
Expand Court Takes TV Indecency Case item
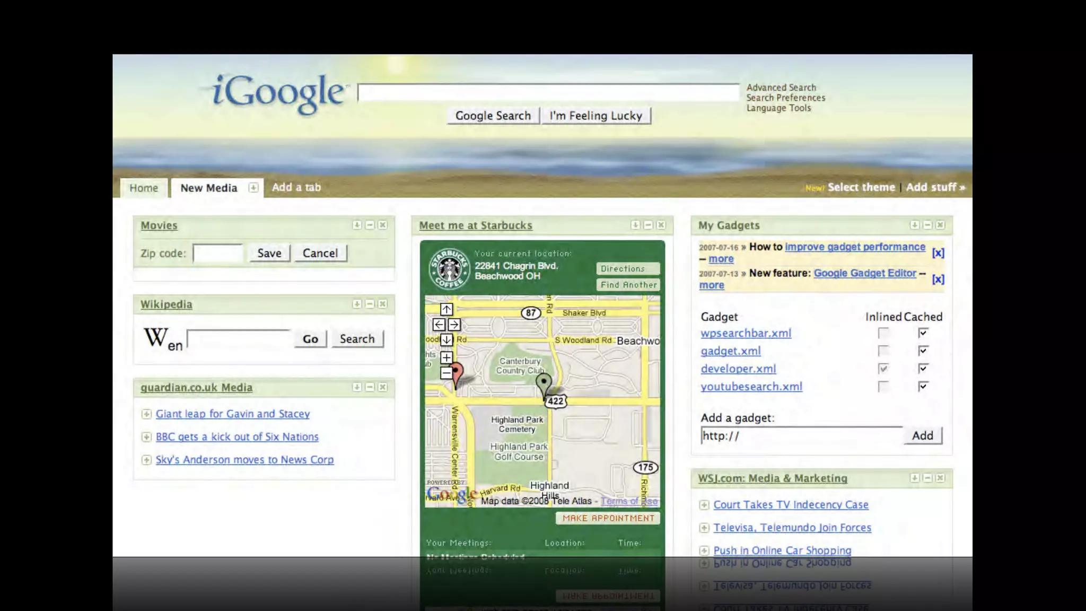(704, 505)
